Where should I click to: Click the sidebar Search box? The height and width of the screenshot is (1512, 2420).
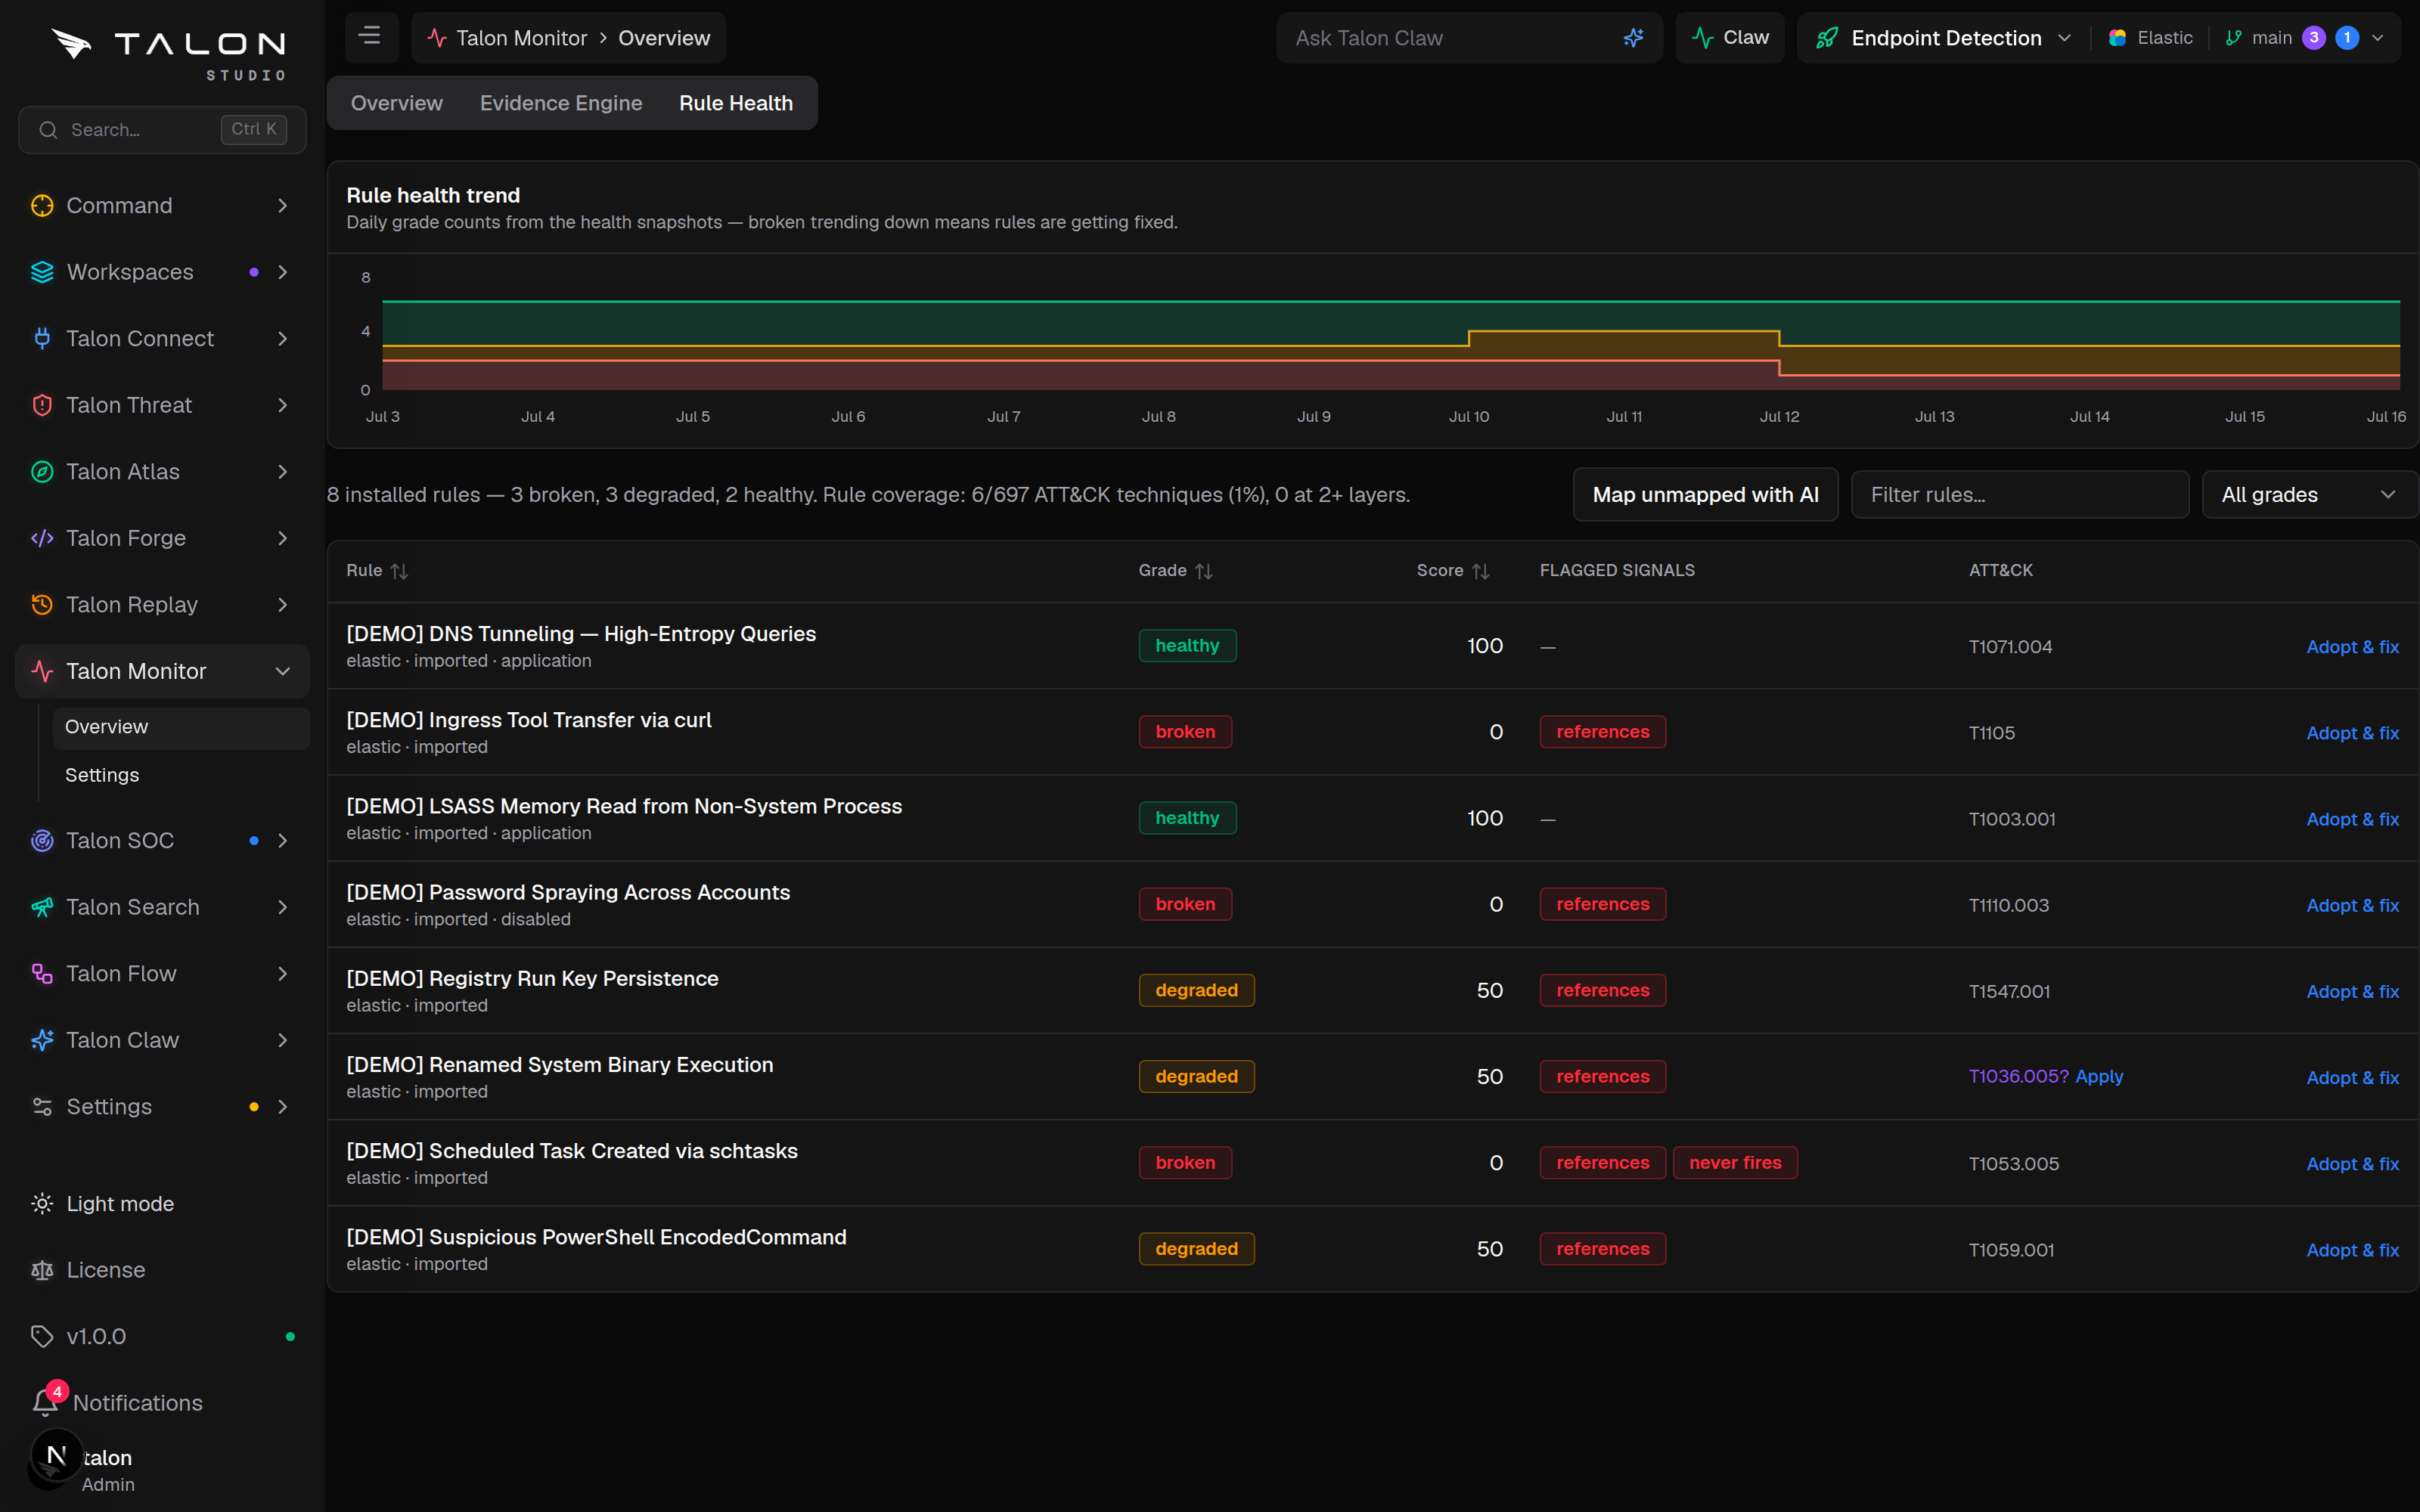click(162, 130)
